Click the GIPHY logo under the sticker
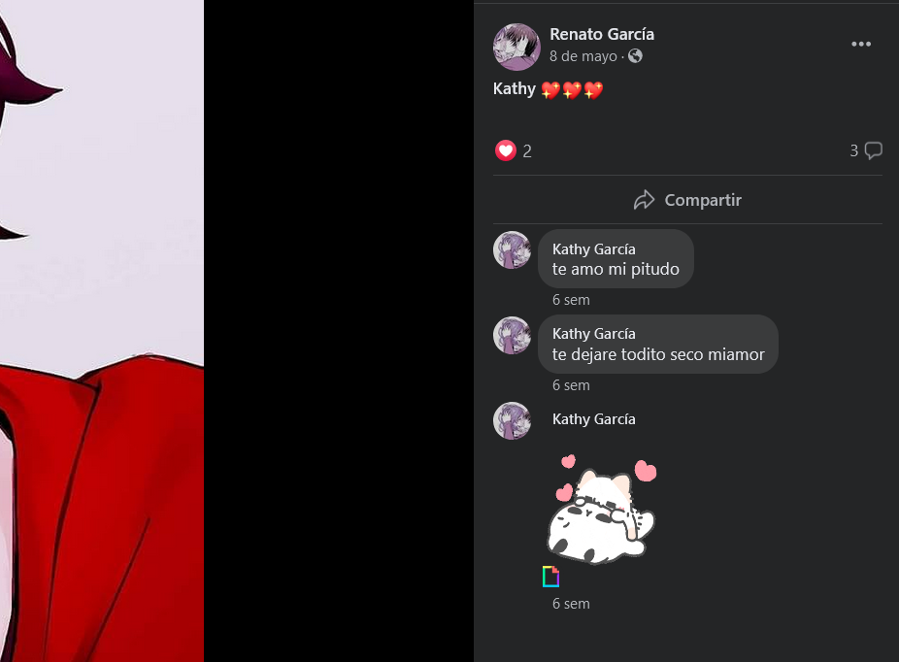This screenshot has height=662, width=899. [x=551, y=577]
